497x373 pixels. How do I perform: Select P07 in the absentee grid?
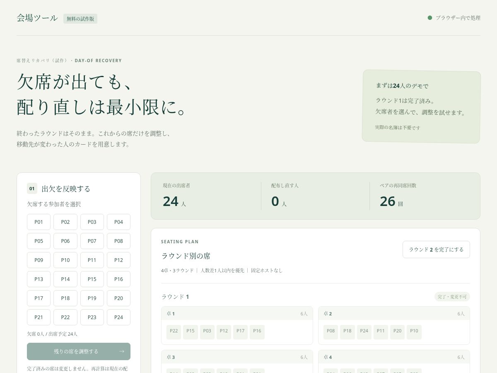[x=92, y=241]
